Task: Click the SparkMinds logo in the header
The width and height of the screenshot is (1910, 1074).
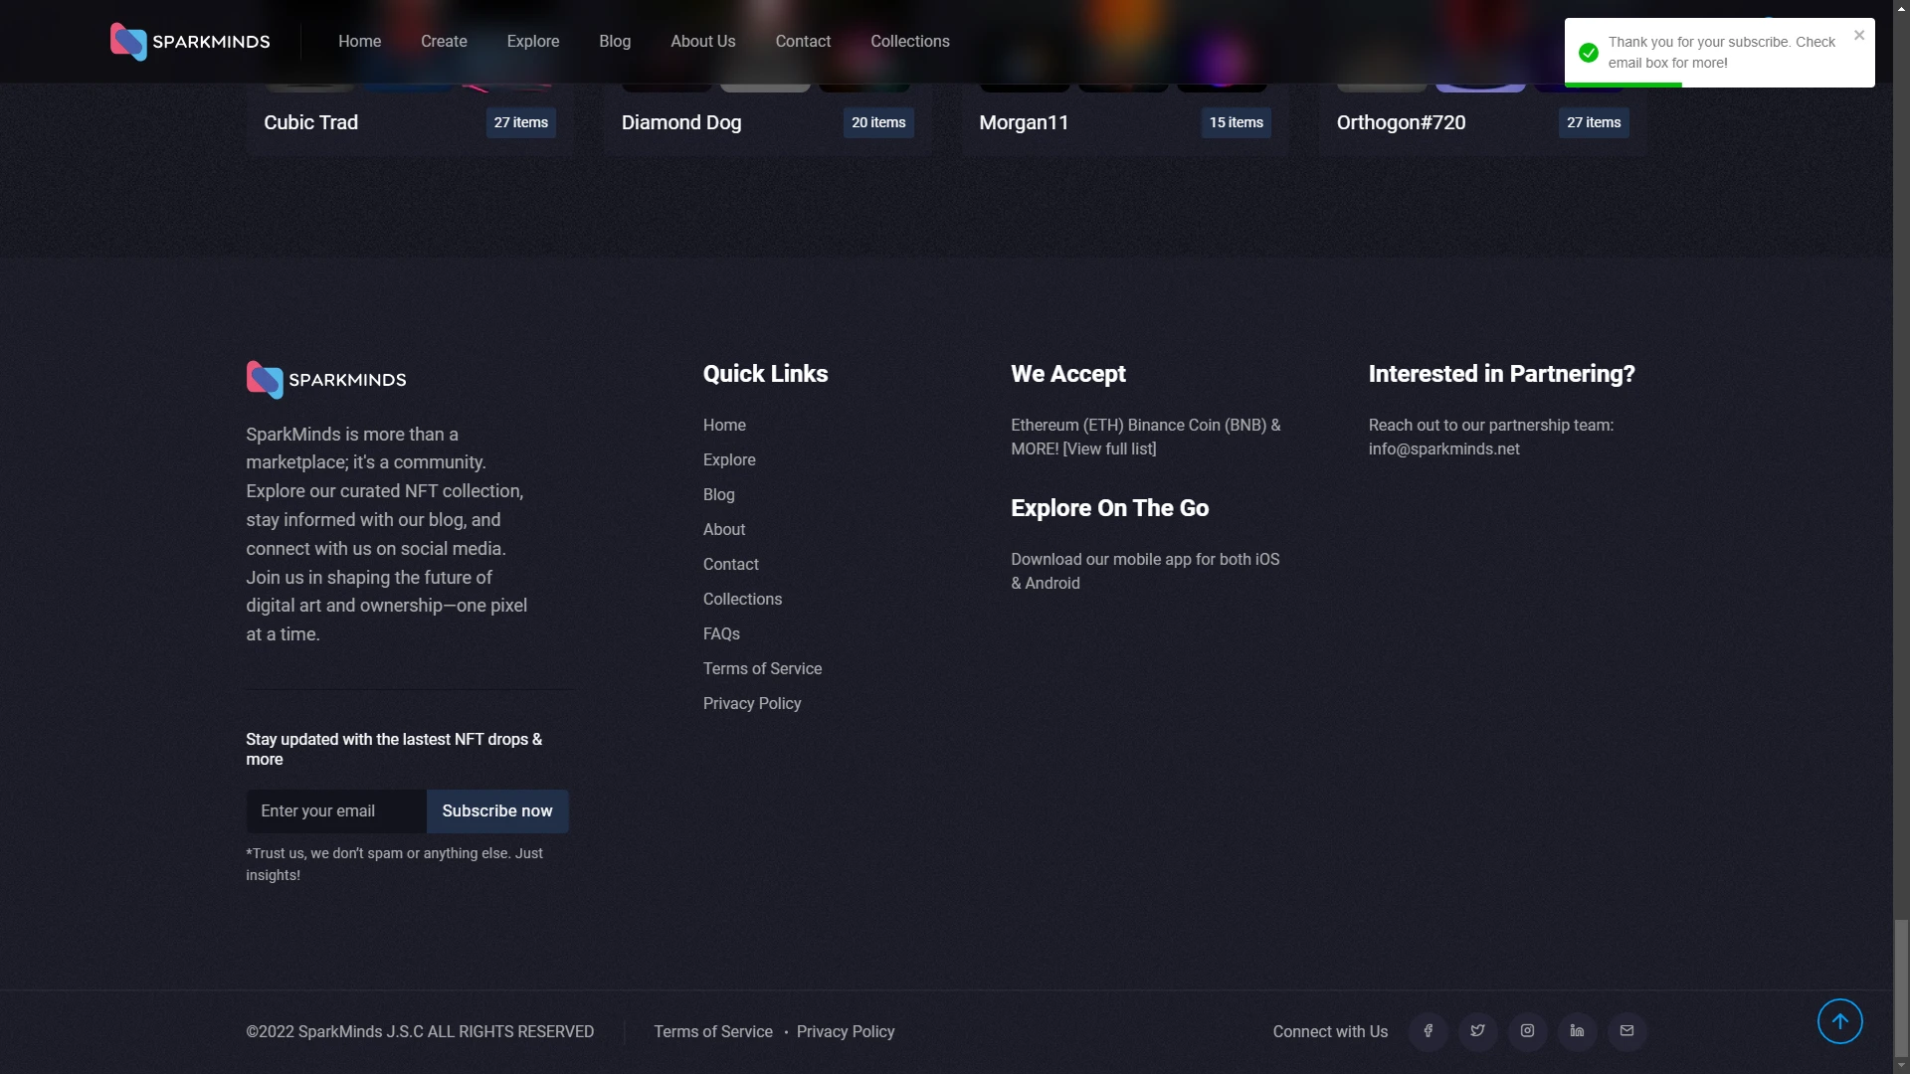Action: point(190,42)
